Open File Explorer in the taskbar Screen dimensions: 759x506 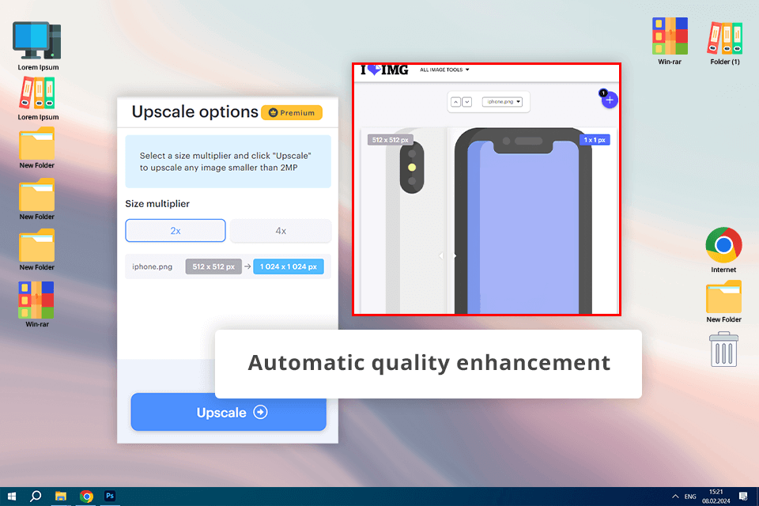click(x=61, y=497)
